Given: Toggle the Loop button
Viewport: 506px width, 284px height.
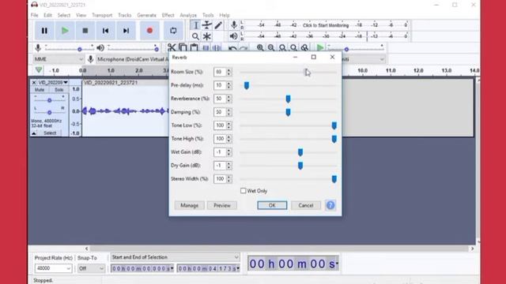Looking at the screenshot, I should 173,31.
